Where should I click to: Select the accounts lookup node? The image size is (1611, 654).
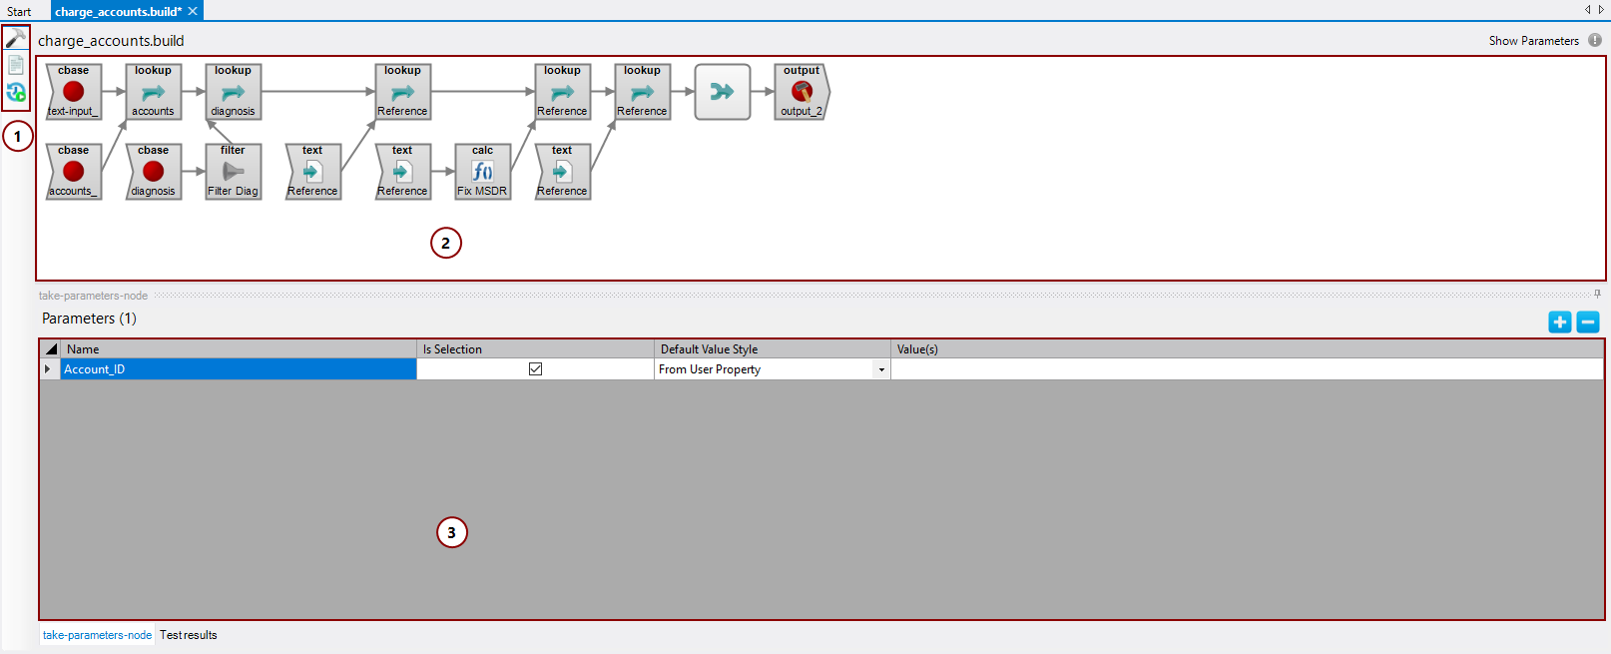(x=153, y=92)
